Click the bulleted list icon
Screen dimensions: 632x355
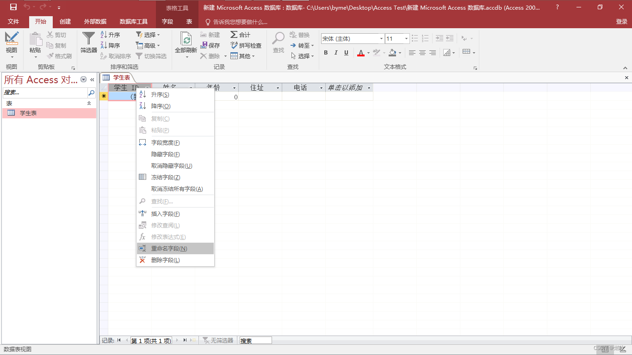[415, 38]
